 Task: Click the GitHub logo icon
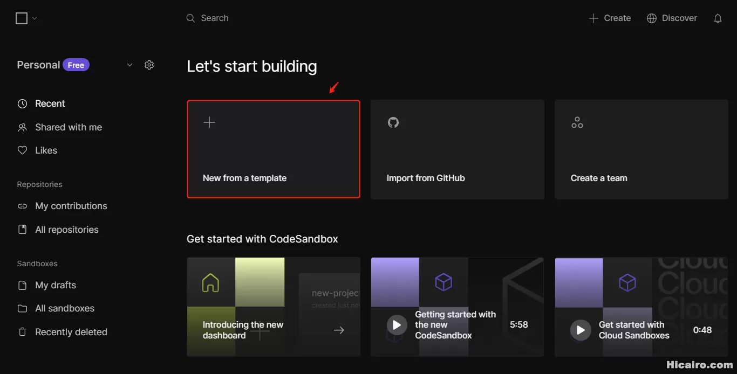coord(393,122)
